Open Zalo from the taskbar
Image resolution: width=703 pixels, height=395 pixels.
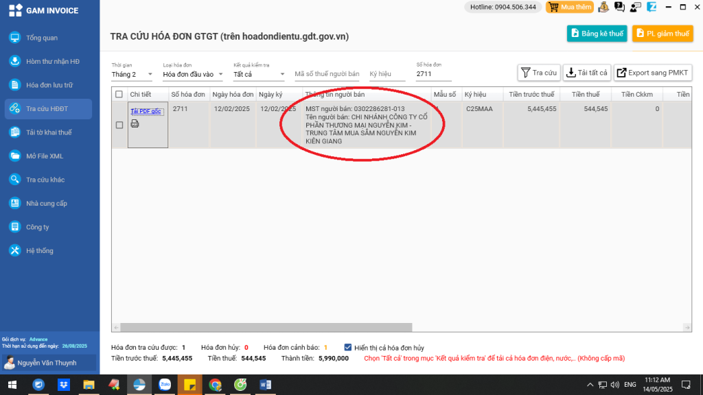[x=165, y=385]
